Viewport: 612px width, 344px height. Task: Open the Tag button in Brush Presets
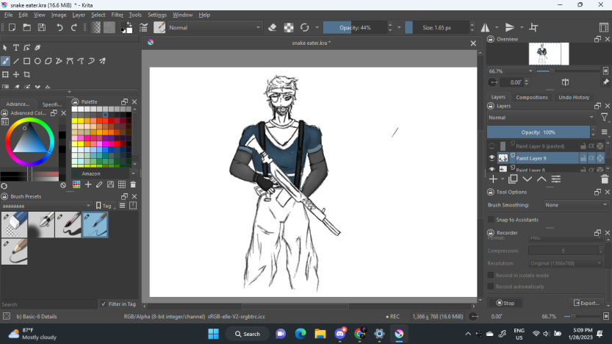106,206
